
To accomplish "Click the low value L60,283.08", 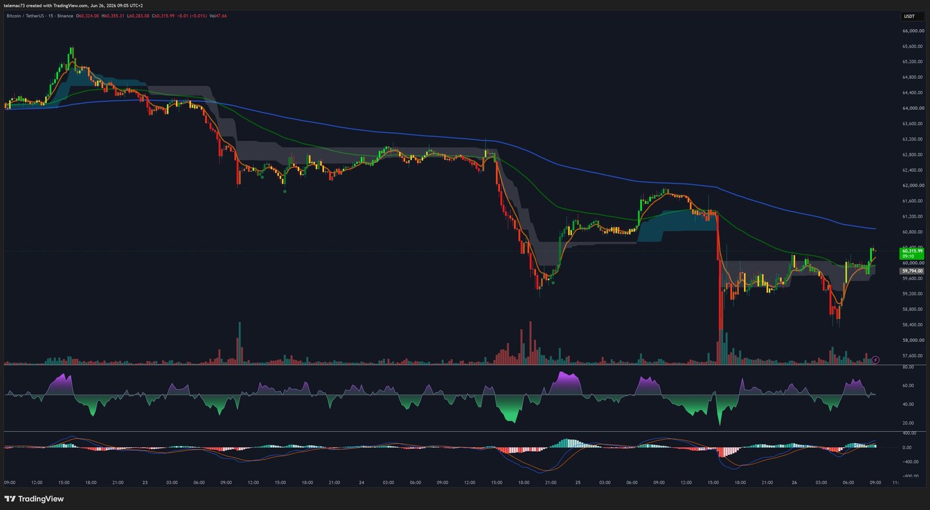I will tap(138, 16).
